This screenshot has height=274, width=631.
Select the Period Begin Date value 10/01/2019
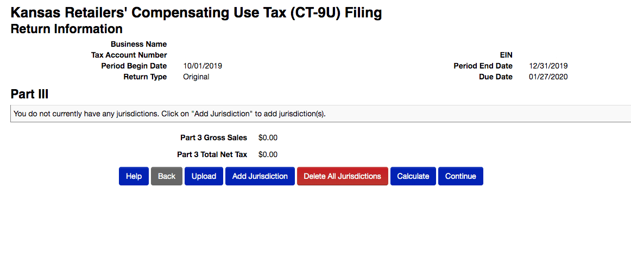click(203, 66)
